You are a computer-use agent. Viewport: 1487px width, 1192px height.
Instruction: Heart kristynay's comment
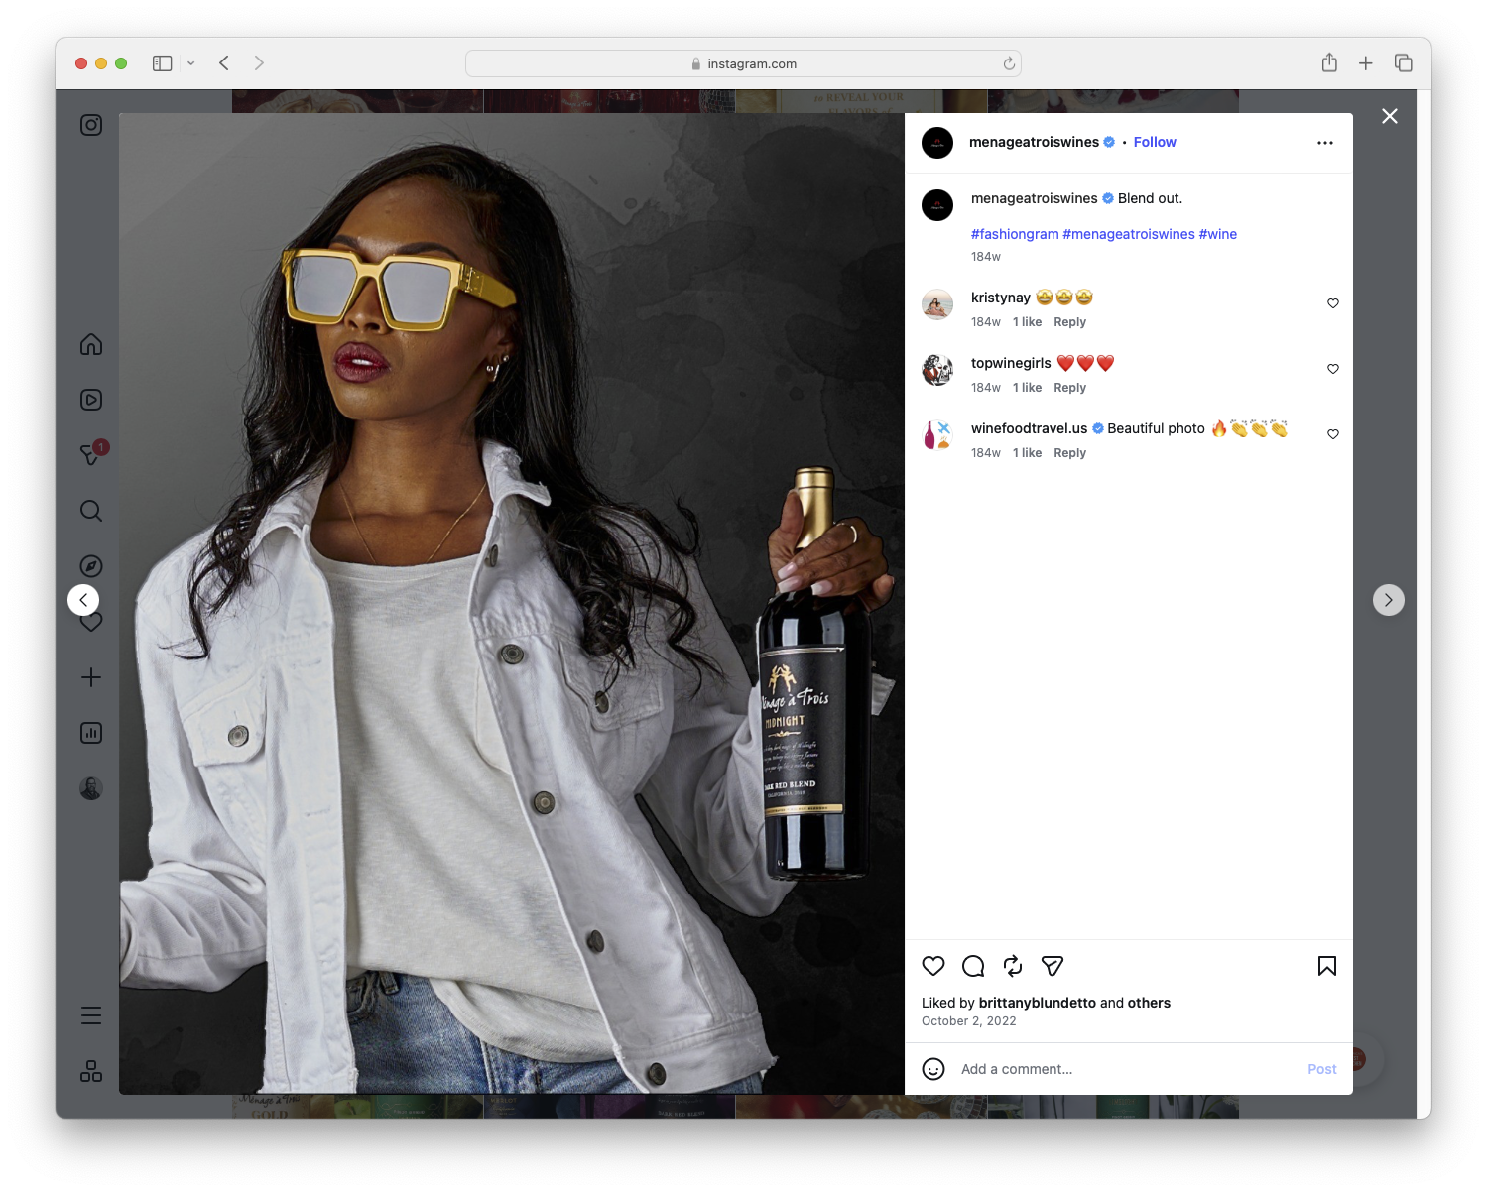click(x=1332, y=304)
